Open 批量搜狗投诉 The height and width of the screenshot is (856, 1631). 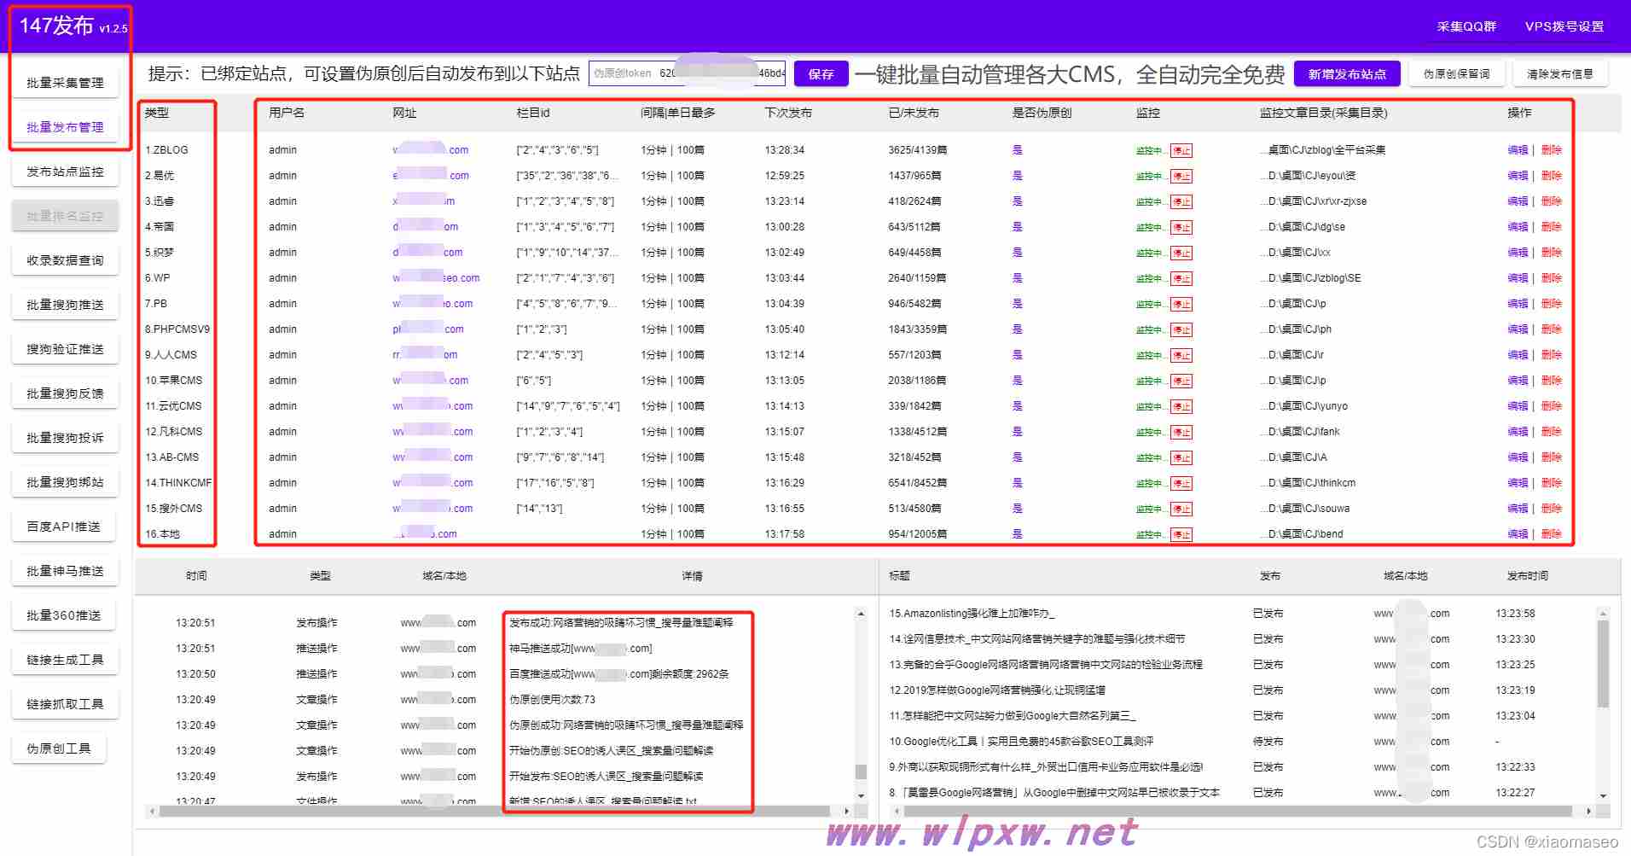click(x=65, y=438)
